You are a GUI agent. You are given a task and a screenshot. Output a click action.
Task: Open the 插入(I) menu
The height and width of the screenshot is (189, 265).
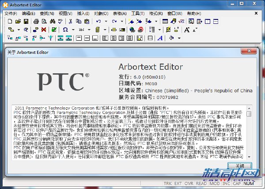click(x=83, y=14)
